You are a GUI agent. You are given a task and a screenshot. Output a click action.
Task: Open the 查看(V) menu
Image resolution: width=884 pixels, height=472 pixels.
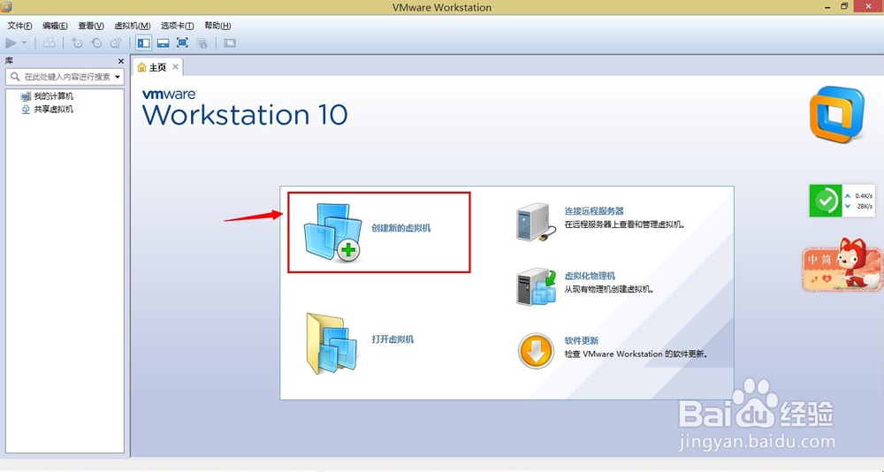point(91,26)
